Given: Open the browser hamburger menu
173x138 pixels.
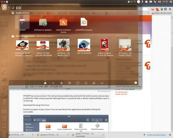Looking at the screenshot, I should (x=170, y=9).
